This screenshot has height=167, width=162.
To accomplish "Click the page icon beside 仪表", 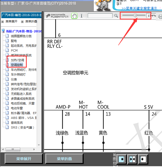I will (7, 79).
